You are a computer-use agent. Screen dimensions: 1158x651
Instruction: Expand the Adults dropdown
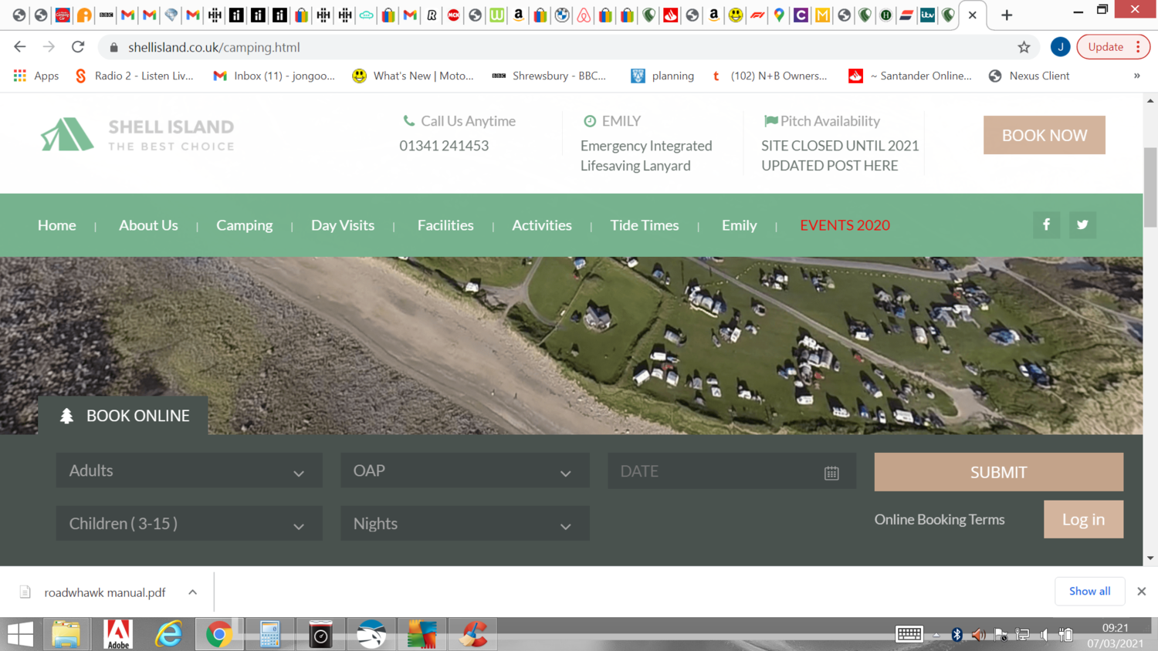click(189, 471)
